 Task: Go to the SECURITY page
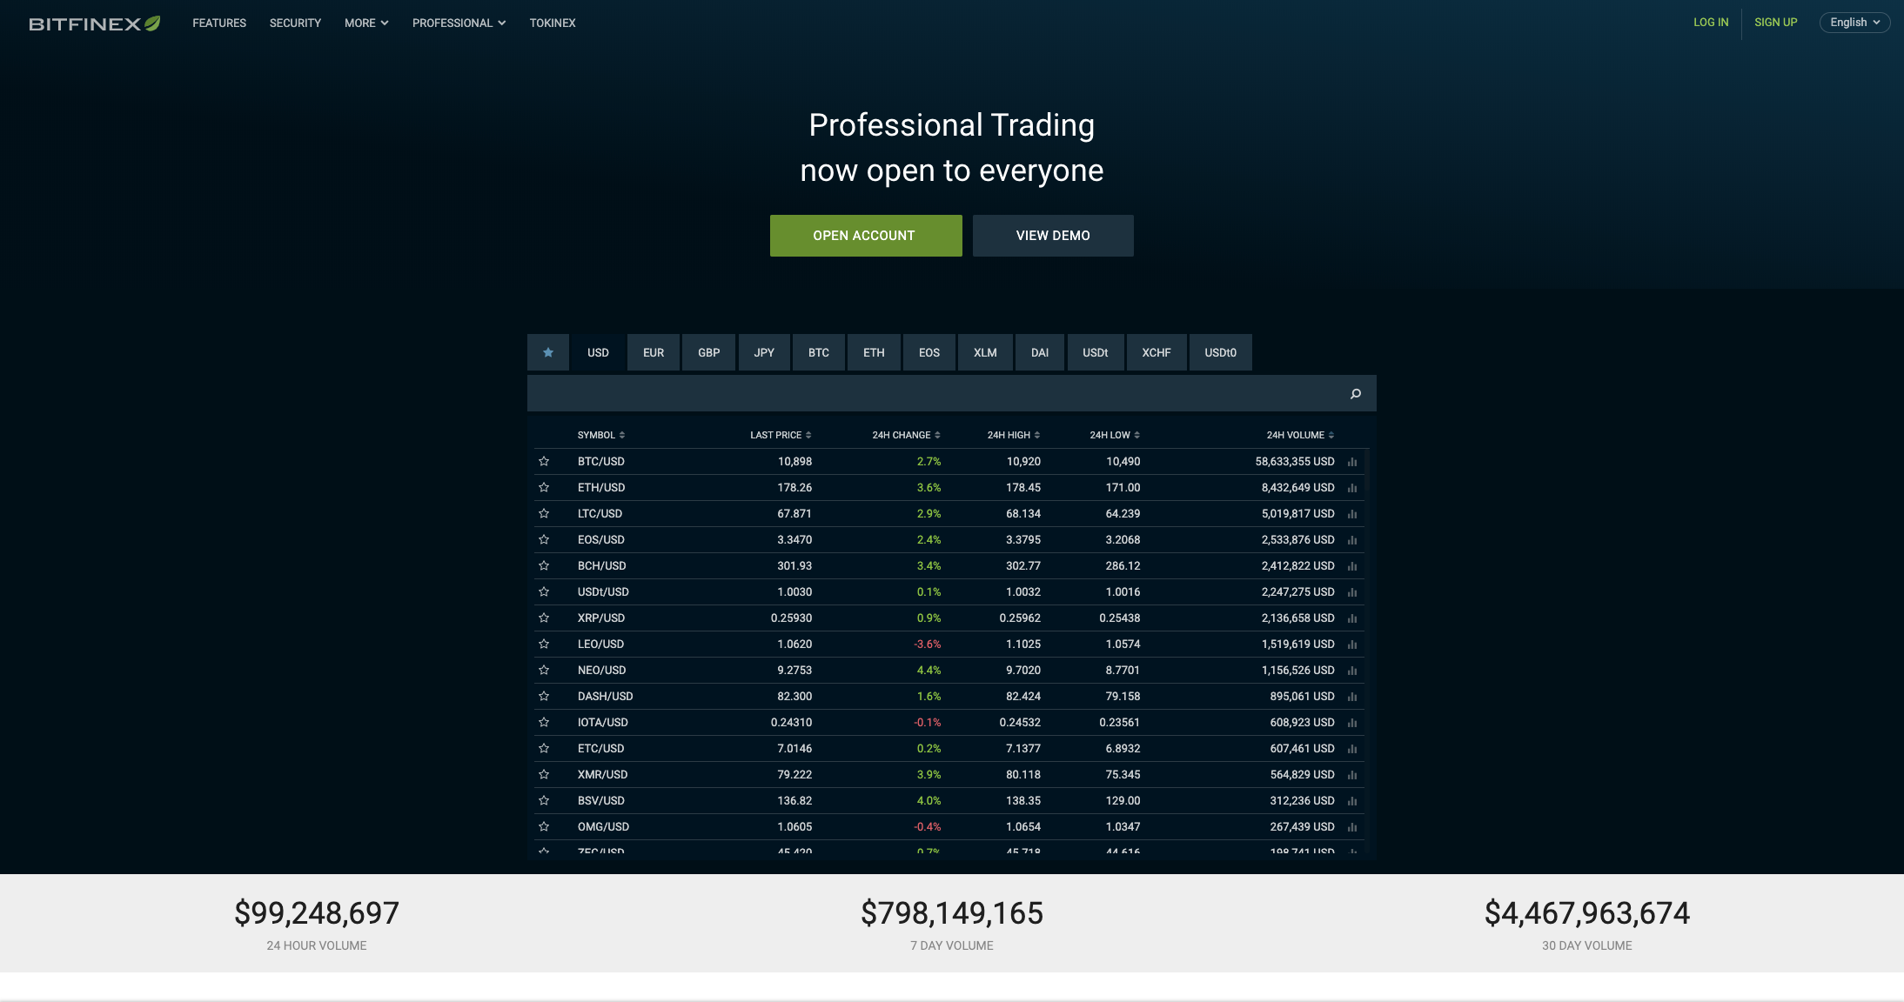(x=295, y=23)
